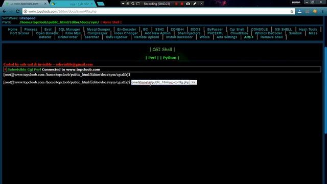Click the region select icon in recorder
This screenshot has height=184, width=327.
pos(138,4)
